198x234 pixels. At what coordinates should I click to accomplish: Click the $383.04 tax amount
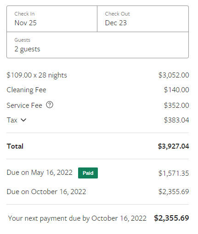click(x=176, y=120)
